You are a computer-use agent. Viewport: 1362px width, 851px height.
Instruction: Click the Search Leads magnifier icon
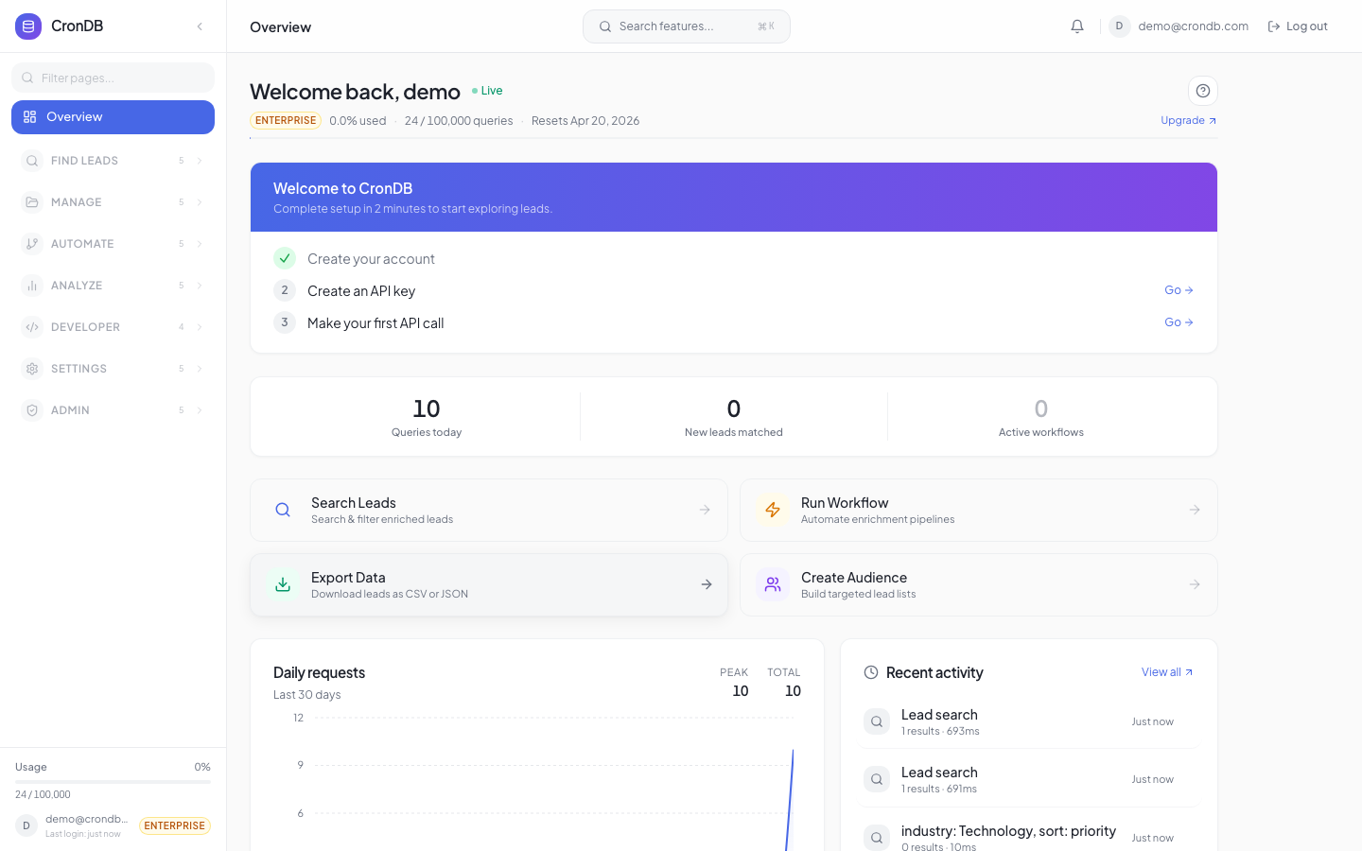coord(283,510)
